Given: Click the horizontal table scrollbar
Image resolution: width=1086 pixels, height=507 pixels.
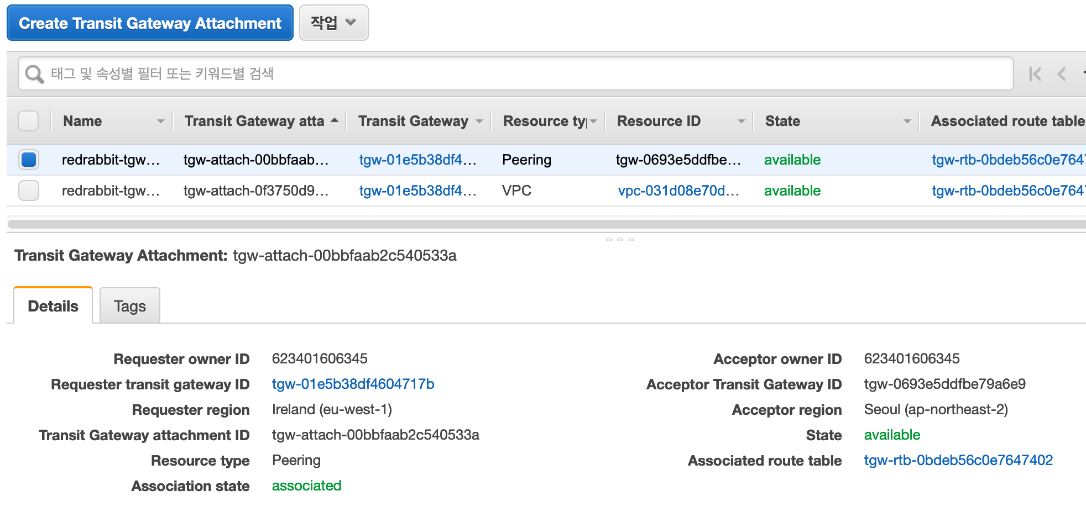Looking at the screenshot, I should pos(546,224).
